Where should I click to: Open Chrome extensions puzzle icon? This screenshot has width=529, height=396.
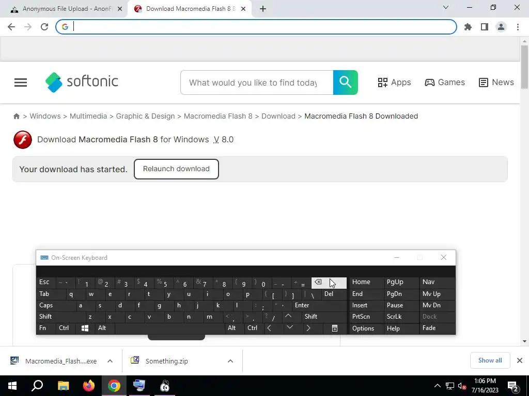468,27
